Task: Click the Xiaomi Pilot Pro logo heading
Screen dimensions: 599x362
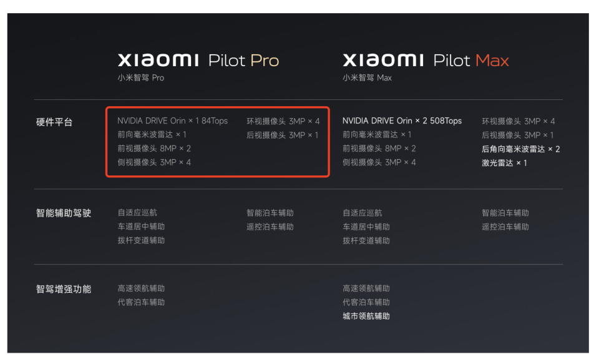Action: 198,61
